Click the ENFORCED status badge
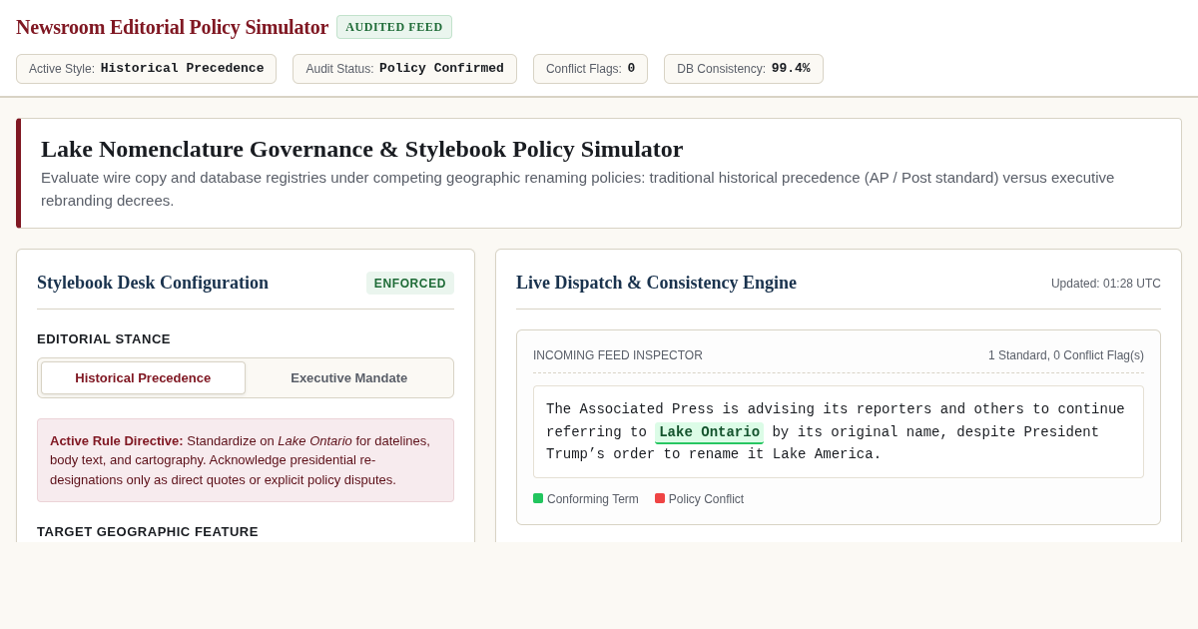The width and height of the screenshot is (1198, 629). pos(410,284)
